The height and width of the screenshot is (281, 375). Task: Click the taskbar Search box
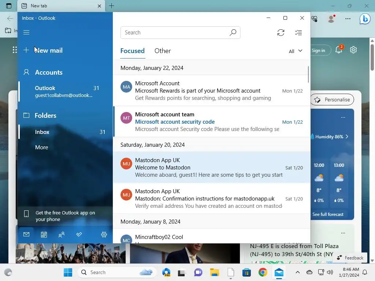coord(117,272)
